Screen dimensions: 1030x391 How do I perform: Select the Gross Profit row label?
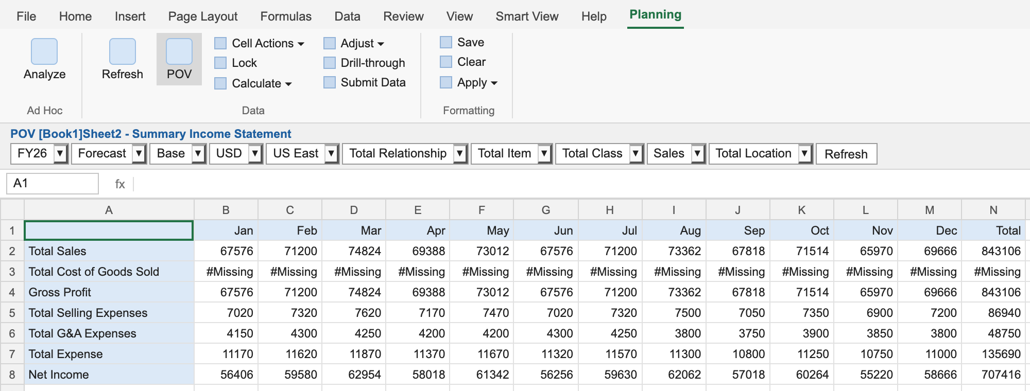point(109,292)
